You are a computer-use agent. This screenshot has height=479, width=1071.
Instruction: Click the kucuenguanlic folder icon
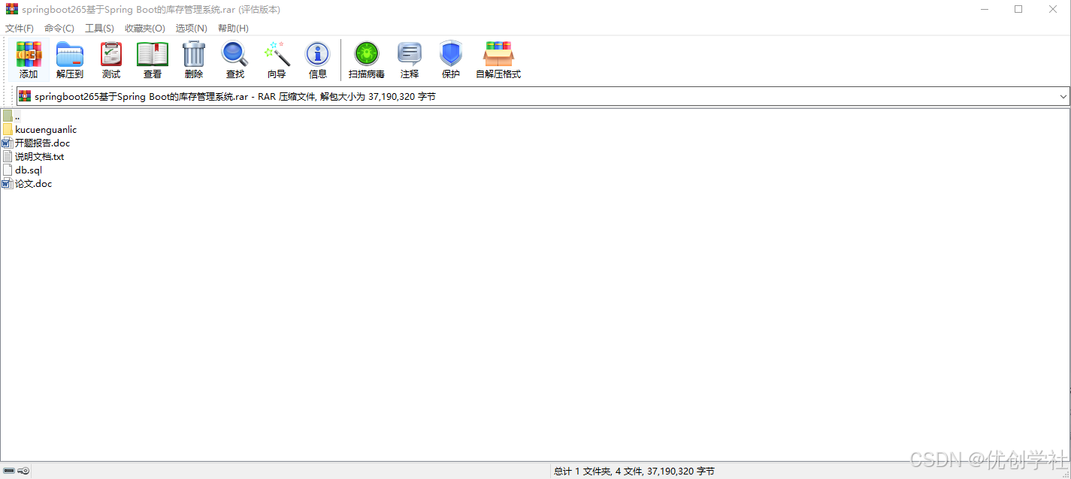pyautogui.click(x=8, y=129)
